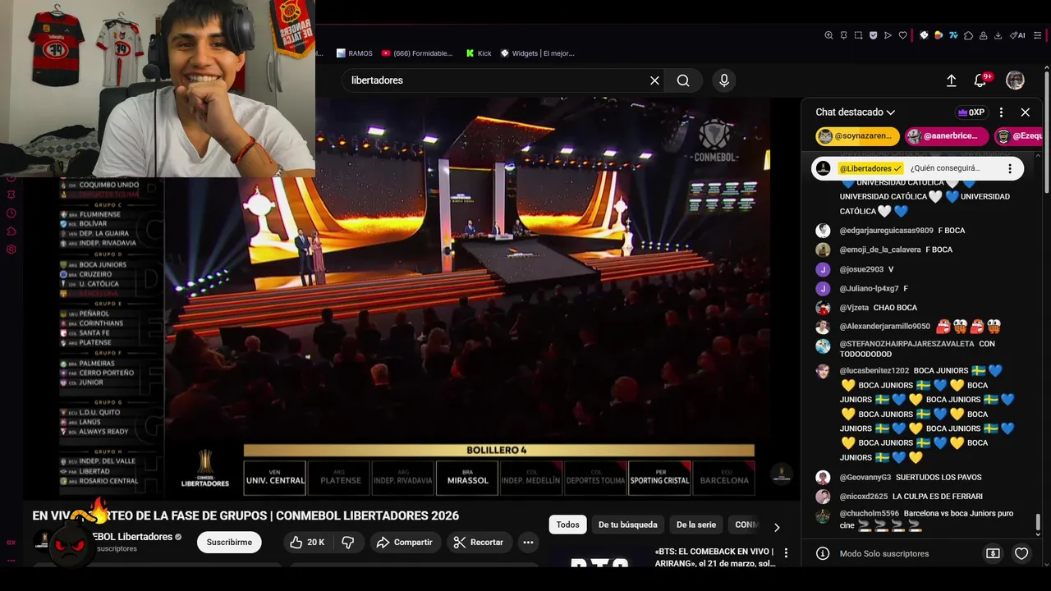
Task: Dislike the live video
Action: click(348, 542)
